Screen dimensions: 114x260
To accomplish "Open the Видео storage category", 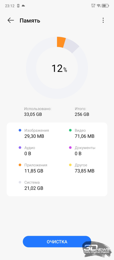I will [x=82, y=133].
